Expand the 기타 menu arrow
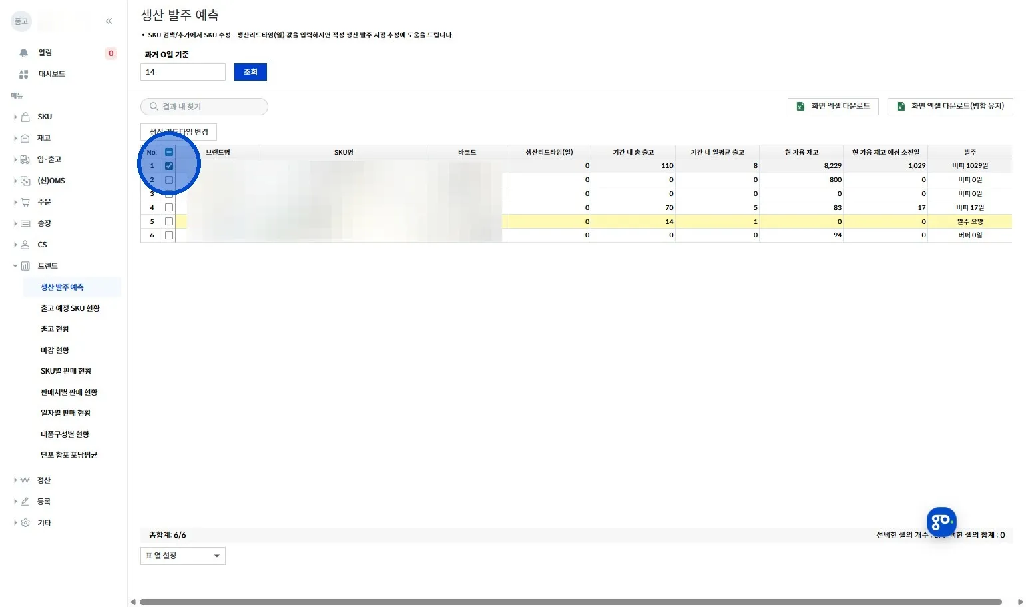 point(15,523)
